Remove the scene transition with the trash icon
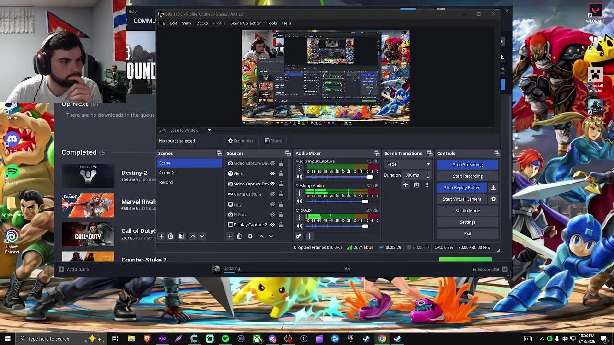 pyautogui.click(x=416, y=185)
